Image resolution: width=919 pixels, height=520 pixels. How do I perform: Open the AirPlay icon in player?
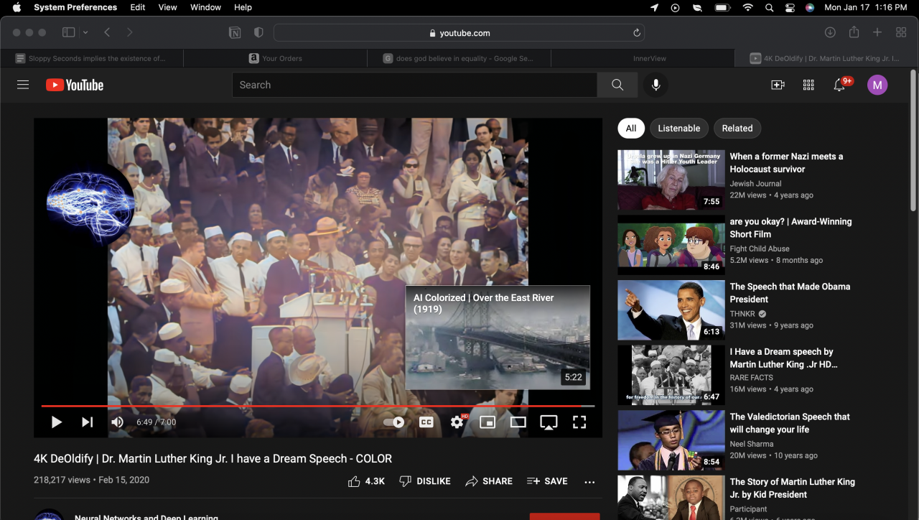[549, 422]
